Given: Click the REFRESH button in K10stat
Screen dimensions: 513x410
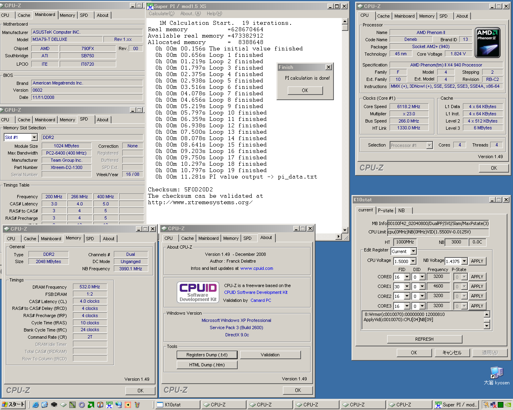Looking at the screenshot, I should coord(424,339).
